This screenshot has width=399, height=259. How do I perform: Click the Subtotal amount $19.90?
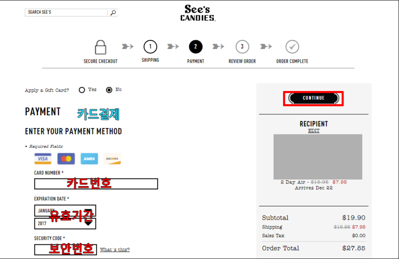click(354, 218)
